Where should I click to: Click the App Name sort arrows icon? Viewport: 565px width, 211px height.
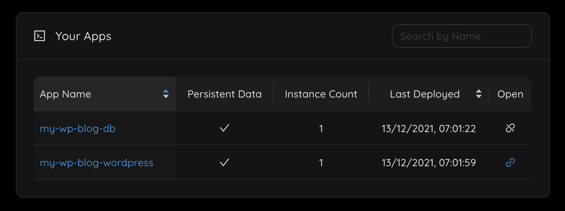[x=166, y=94]
